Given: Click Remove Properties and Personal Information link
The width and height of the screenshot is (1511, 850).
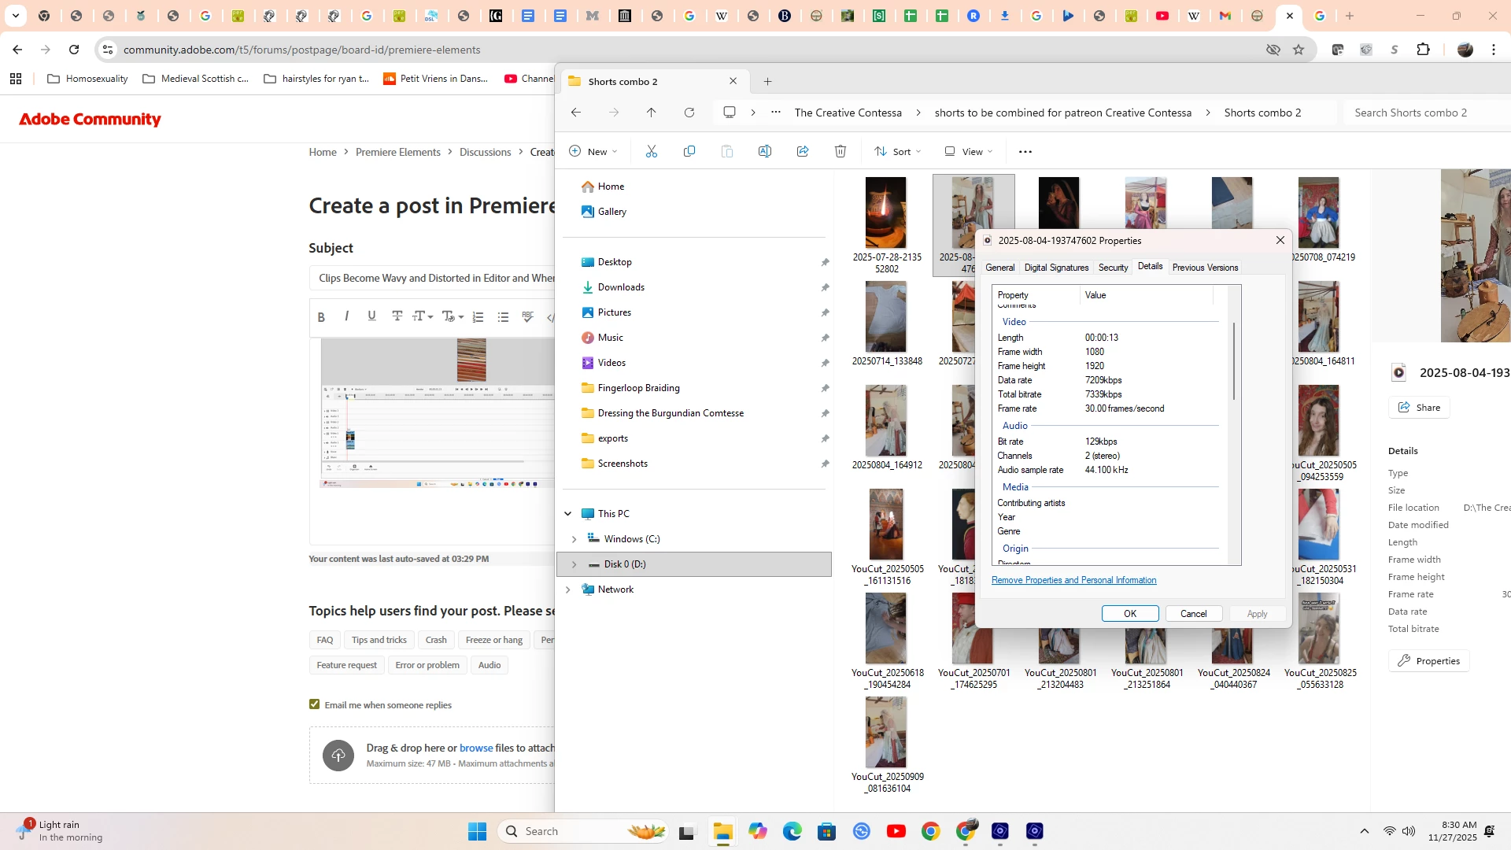Looking at the screenshot, I should pyautogui.click(x=1073, y=580).
